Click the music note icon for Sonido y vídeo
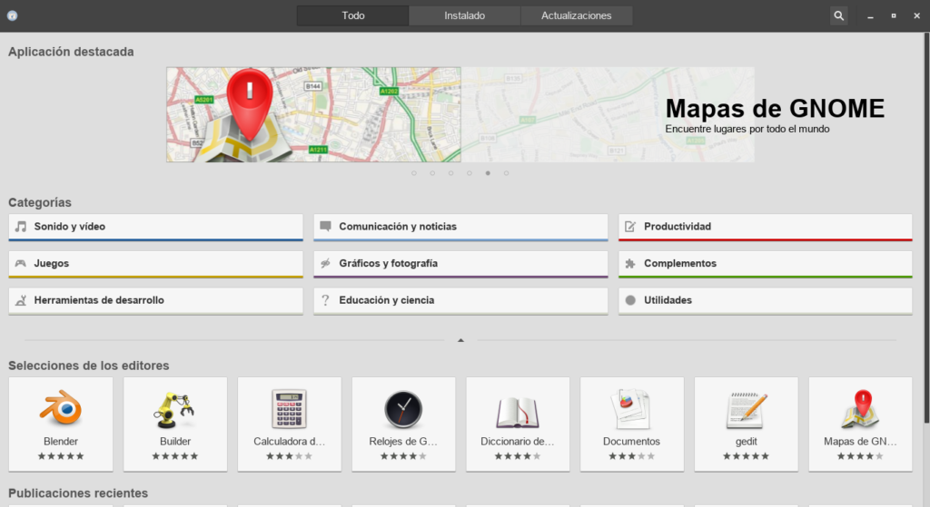The height and width of the screenshot is (507, 930). [21, 226]
